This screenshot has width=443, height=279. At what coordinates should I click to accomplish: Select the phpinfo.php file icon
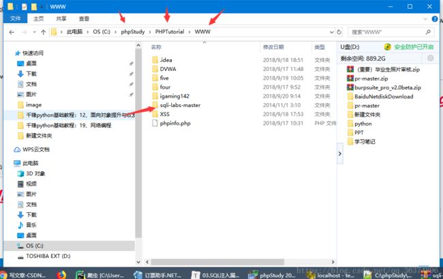(155, 123)
